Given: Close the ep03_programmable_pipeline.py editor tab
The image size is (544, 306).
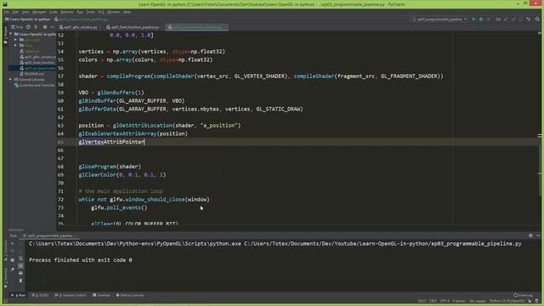Looking at the screenshot, I should tap(225, 27).
